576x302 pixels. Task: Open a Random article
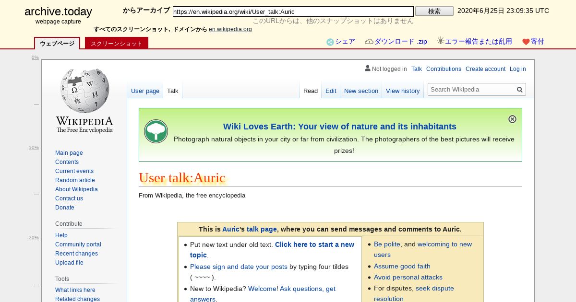(75, 180)
